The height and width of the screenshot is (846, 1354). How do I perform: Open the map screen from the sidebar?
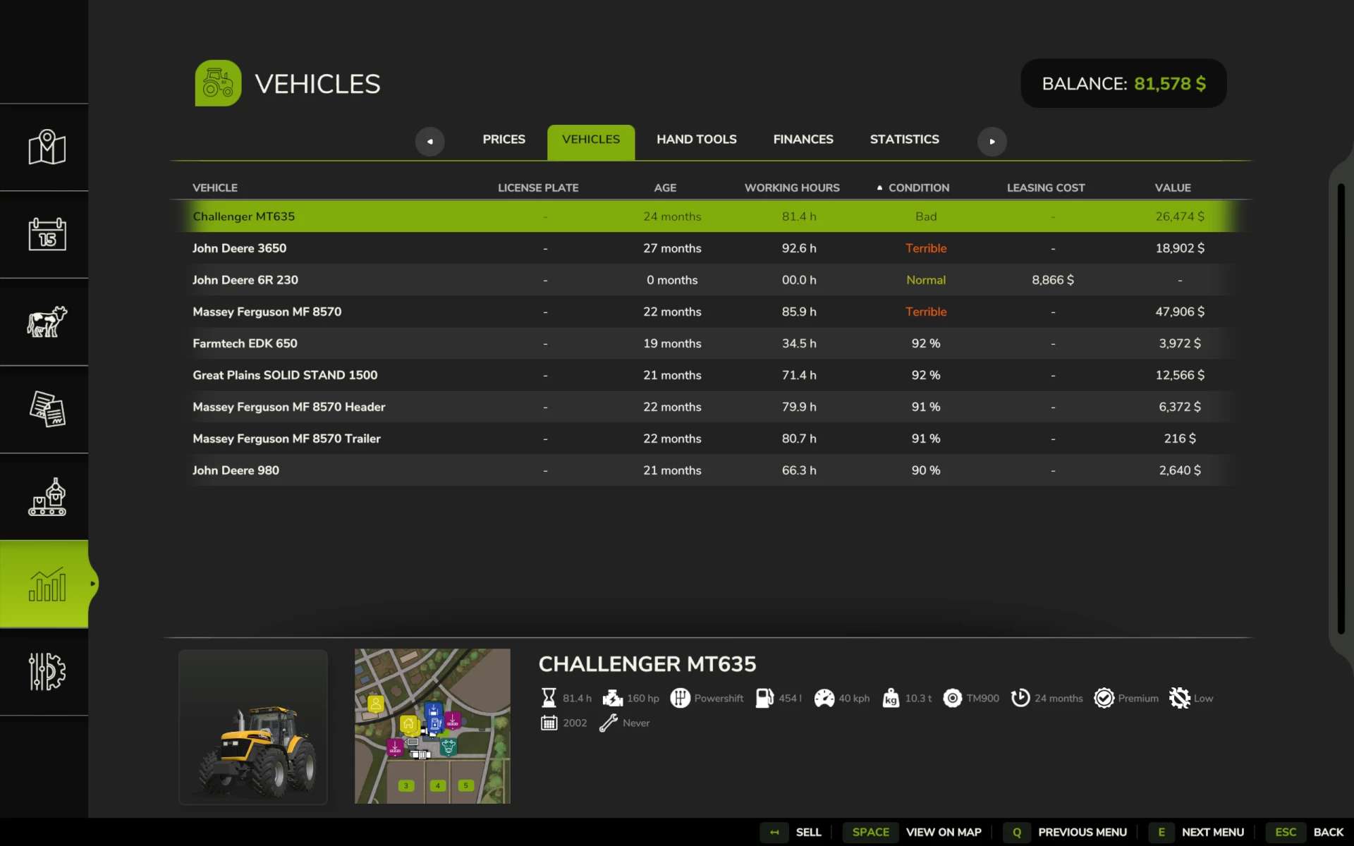(44, 147)
